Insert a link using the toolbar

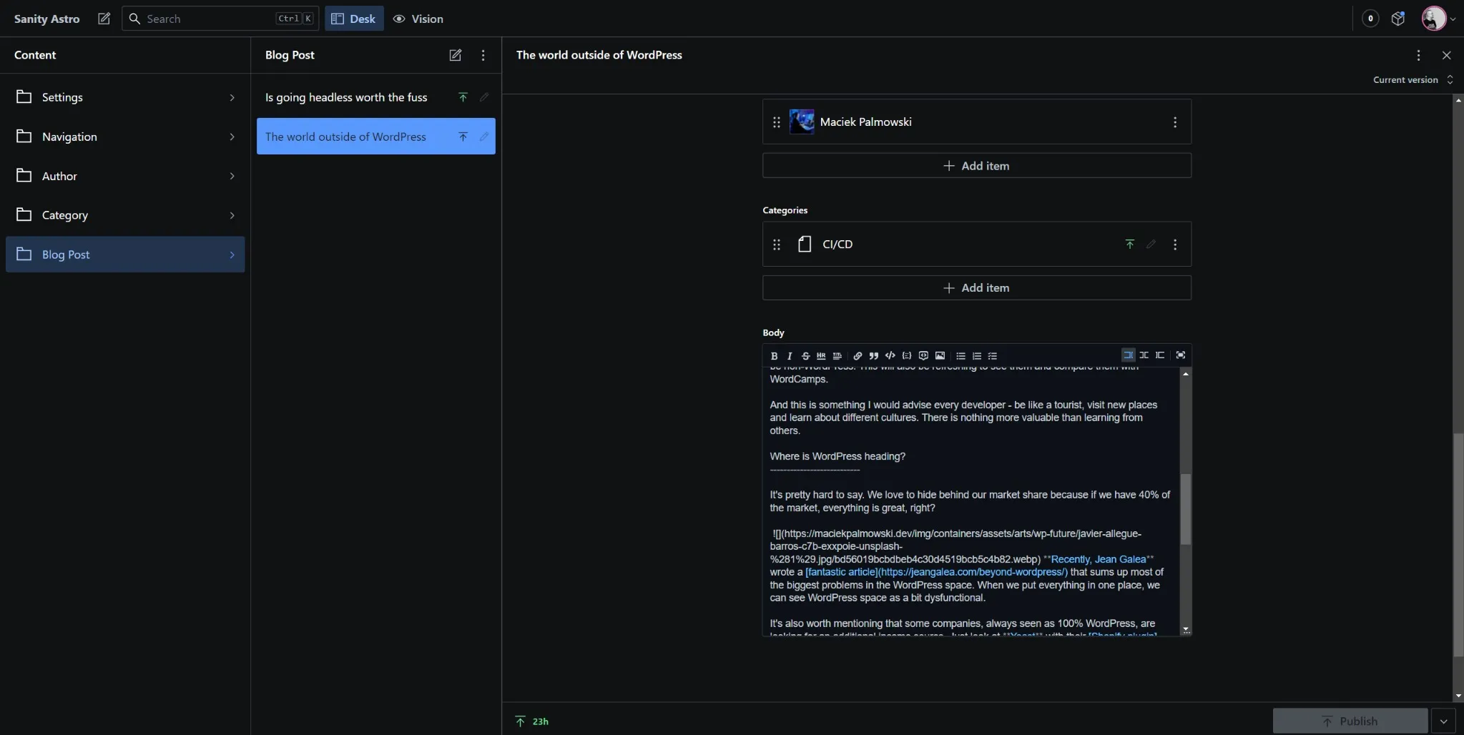click(x=858, y=356)
